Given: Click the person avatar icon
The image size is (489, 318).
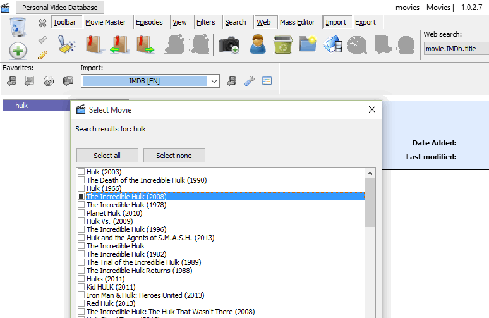Looking at the screenshot, I should pos(258,44).
